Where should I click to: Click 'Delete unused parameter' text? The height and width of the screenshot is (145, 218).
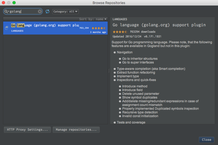[x=141, y=94]
